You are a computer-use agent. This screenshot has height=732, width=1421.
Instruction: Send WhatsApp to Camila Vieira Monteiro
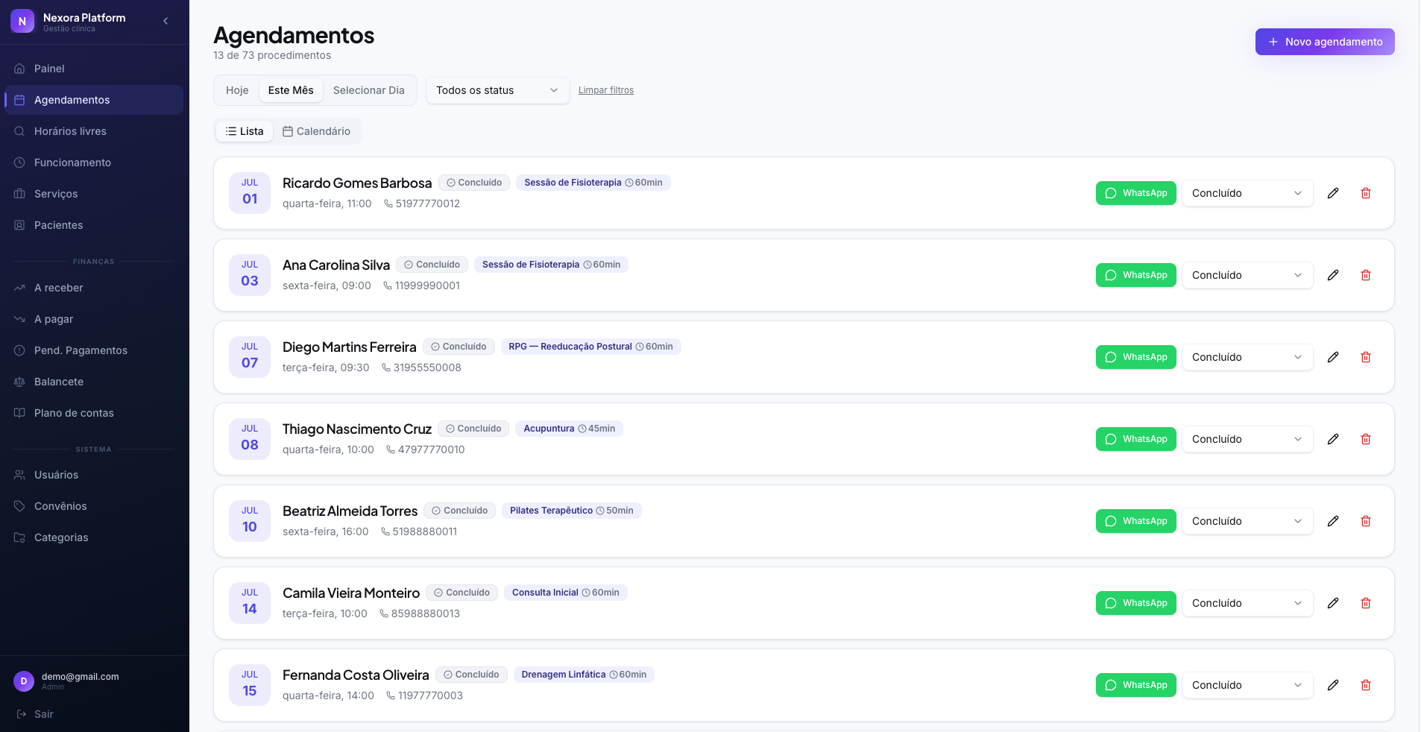point(1135,603)
